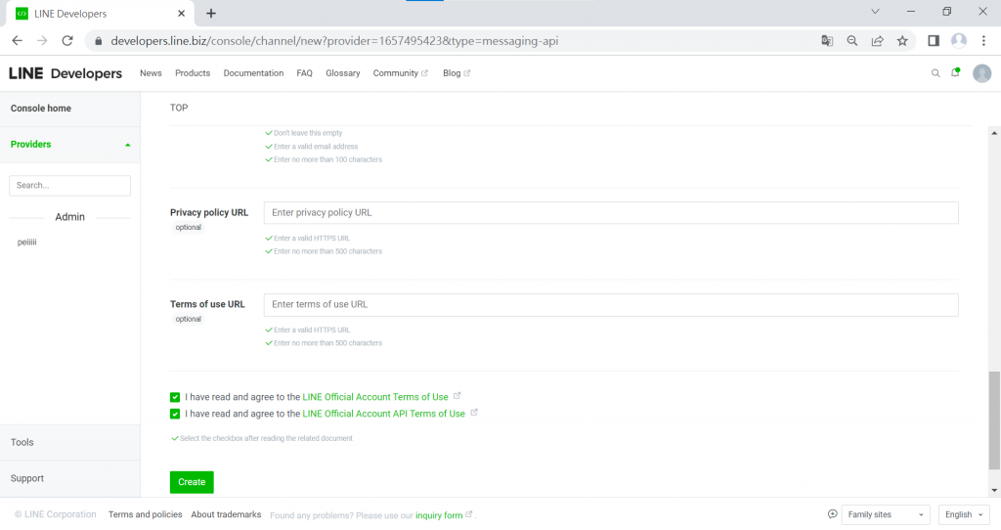This screenshot has width=1001, height=530.
Task: Toggle the browser side panel icon
Action: [x=934, y=41]
